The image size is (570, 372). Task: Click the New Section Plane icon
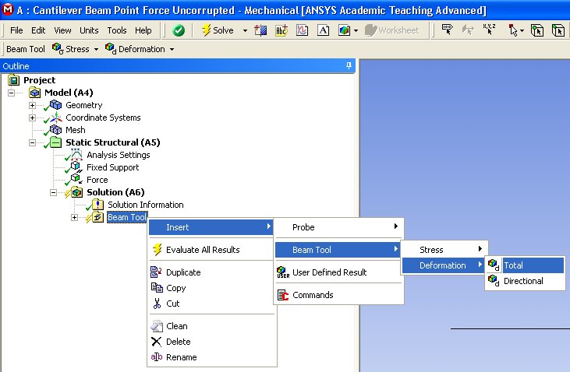(260, 30)
